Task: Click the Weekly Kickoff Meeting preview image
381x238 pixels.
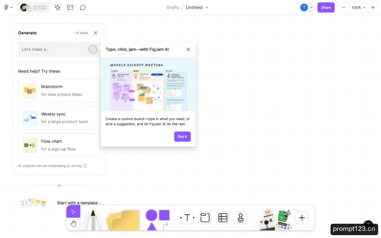Action: coord(148,84)
